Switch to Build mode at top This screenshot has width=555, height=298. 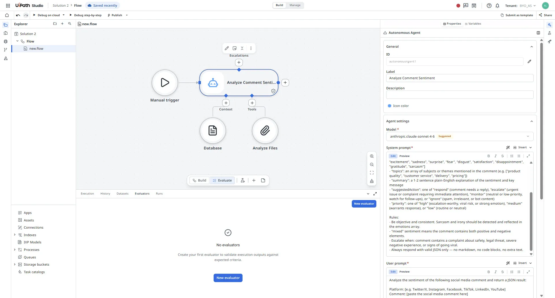point(280,5)
